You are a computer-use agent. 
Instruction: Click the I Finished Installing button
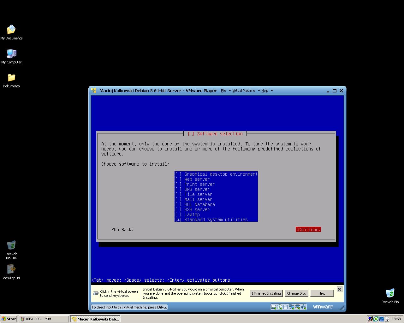tap(266, 293)
